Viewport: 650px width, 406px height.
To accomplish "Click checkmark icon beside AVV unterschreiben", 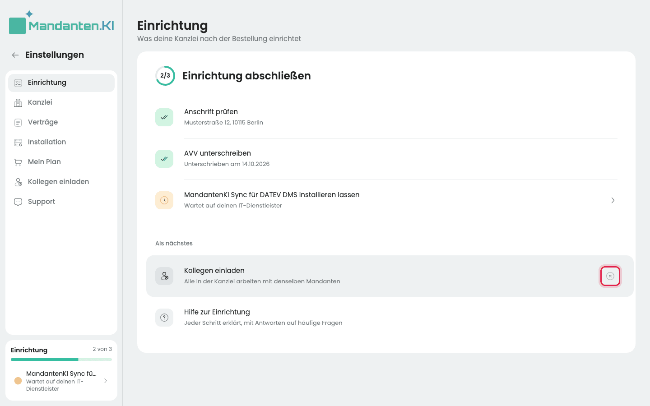I will pyautogui.click(x=164, y=159).
